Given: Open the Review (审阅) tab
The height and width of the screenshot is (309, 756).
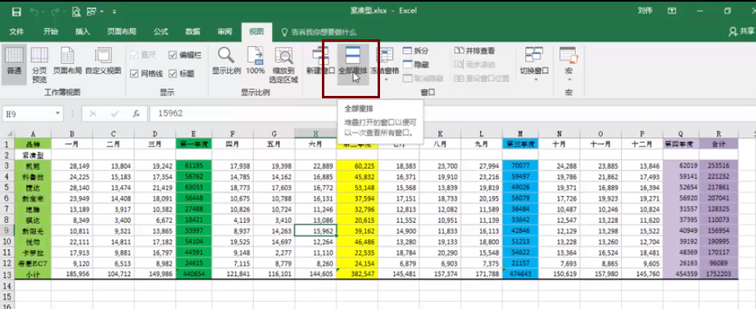Looking at the screenshot, I should pos(224,32).
